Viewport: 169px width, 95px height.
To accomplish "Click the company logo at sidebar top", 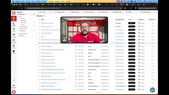I will click(14, 13).
